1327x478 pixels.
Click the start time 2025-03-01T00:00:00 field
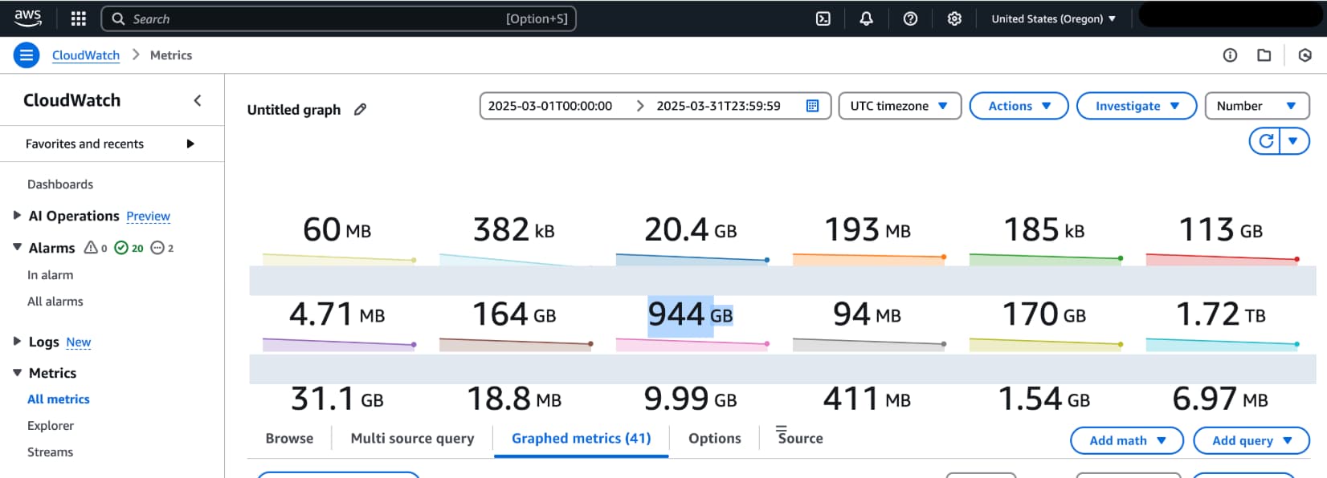(550, 106)
